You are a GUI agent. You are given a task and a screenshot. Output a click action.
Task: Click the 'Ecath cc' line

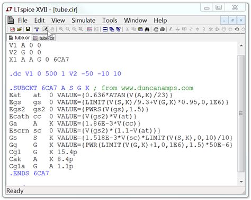point(73,116)
